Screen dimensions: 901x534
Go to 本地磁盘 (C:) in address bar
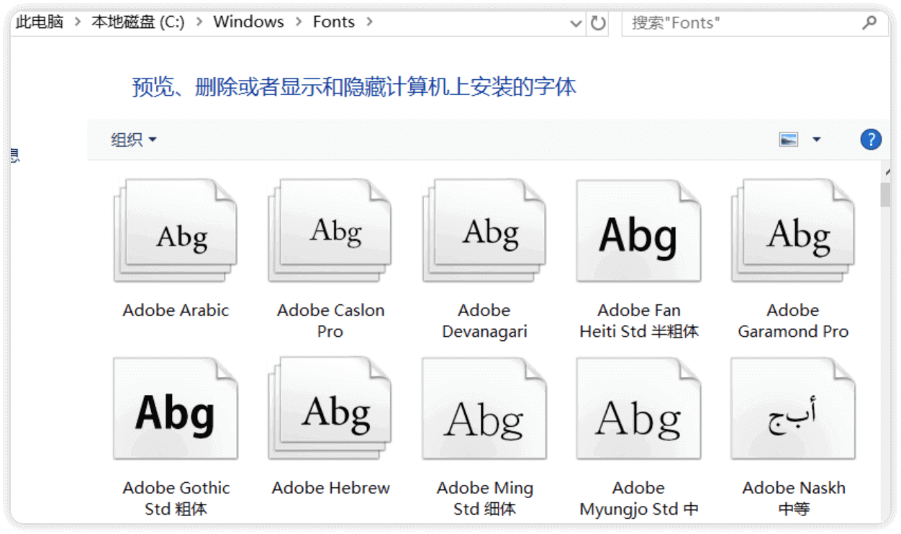point(138,22)
